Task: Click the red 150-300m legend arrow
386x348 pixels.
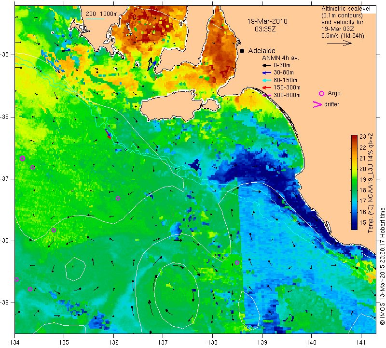Action: [x=266, y=87]
